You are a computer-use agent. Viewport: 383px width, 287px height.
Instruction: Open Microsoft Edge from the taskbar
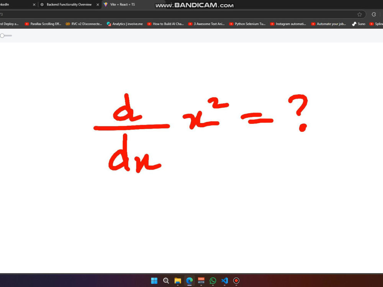pyautogui.click(x=189, y=281)
